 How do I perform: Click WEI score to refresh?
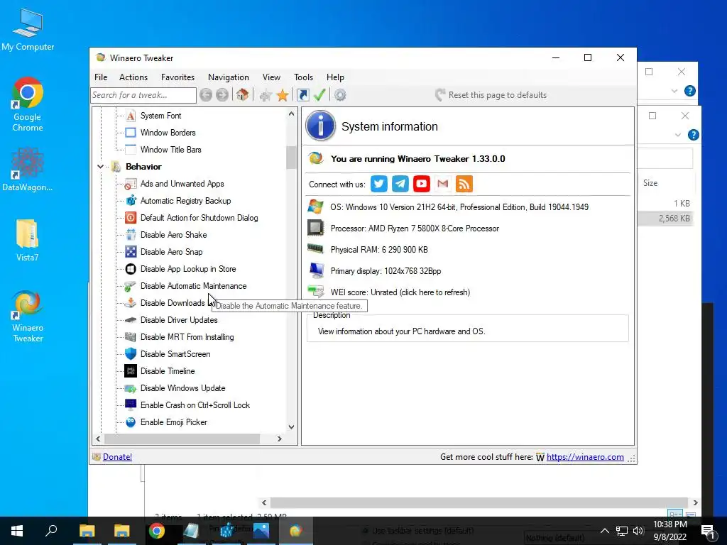coord(400,292)
